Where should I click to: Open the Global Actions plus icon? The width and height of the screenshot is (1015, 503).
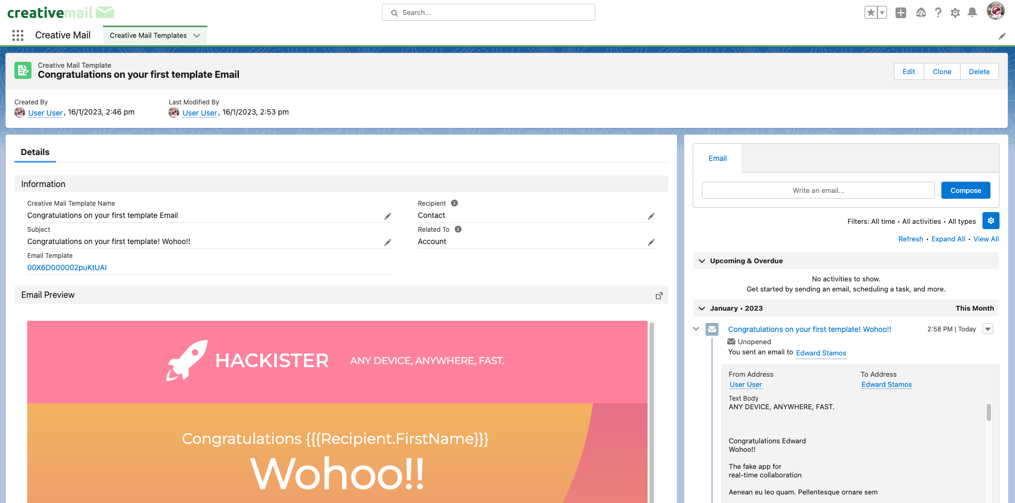(x=901, y=12)
